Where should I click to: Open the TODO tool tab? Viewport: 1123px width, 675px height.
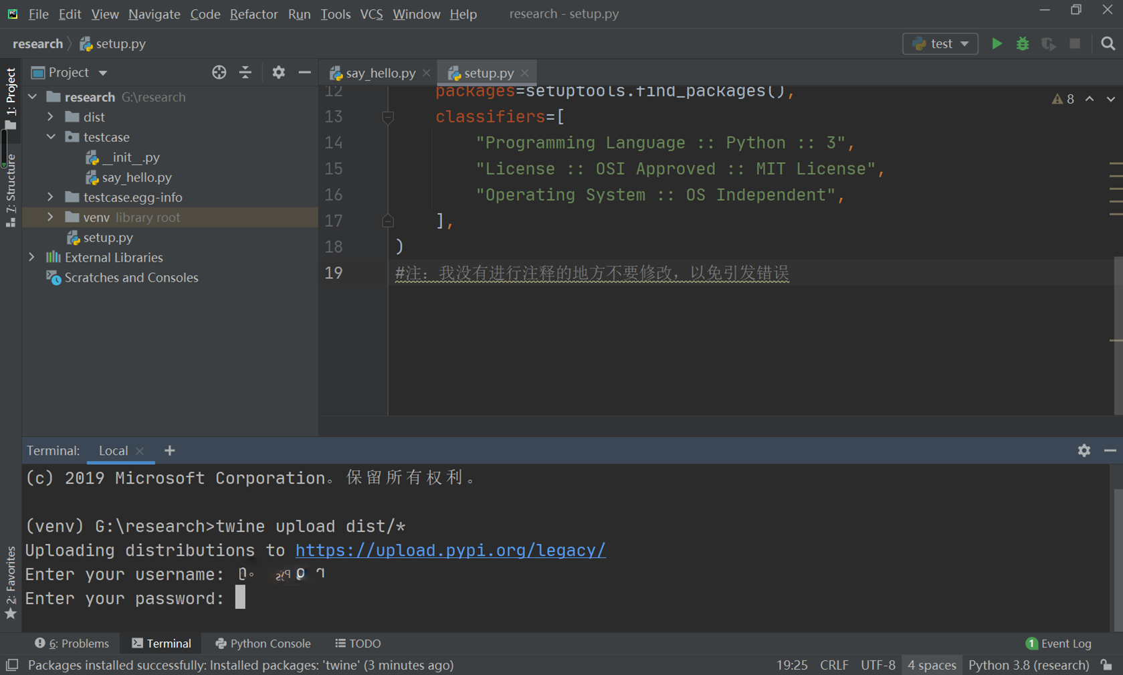coord(358,644)
